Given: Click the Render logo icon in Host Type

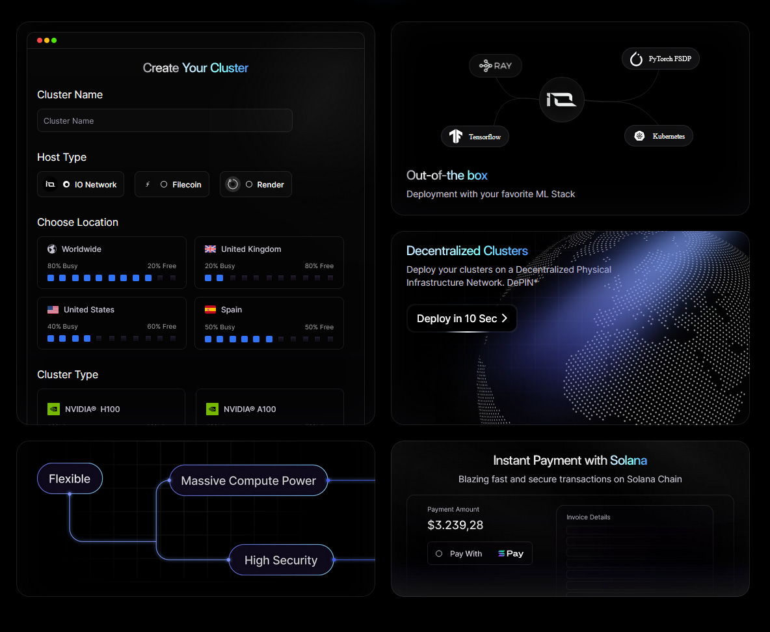Looking at the screenshot, I should click(x=233, y=184).
